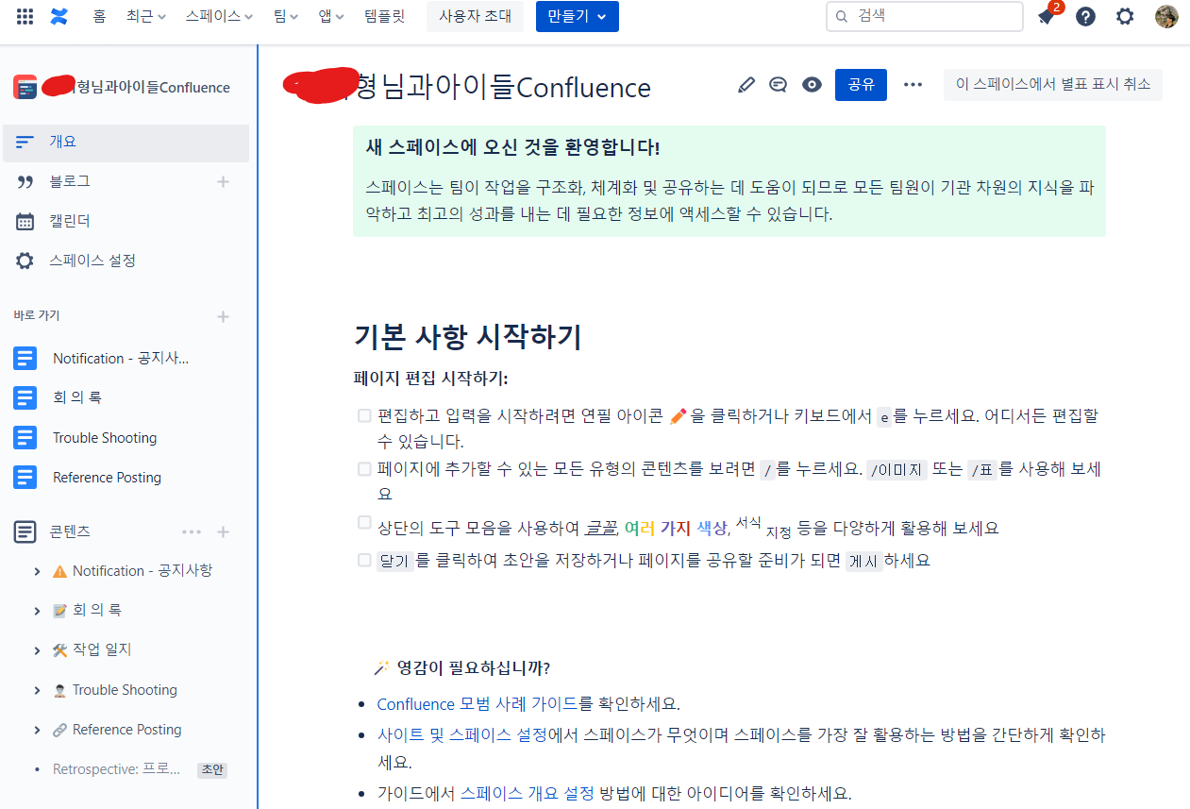Click 이 스페이스에서 별표 표시 취소 button
Viewport: 1190px width, 809px height.
pos(1053,85)
